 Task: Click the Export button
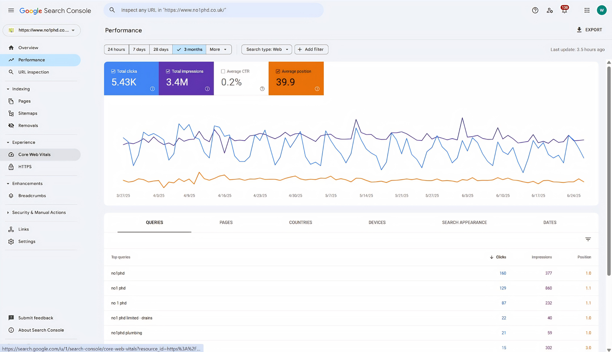[589, 30]
